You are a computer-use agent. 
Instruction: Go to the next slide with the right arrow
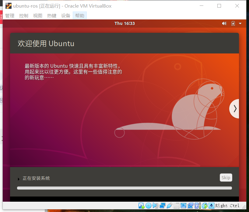pos(234,109)
